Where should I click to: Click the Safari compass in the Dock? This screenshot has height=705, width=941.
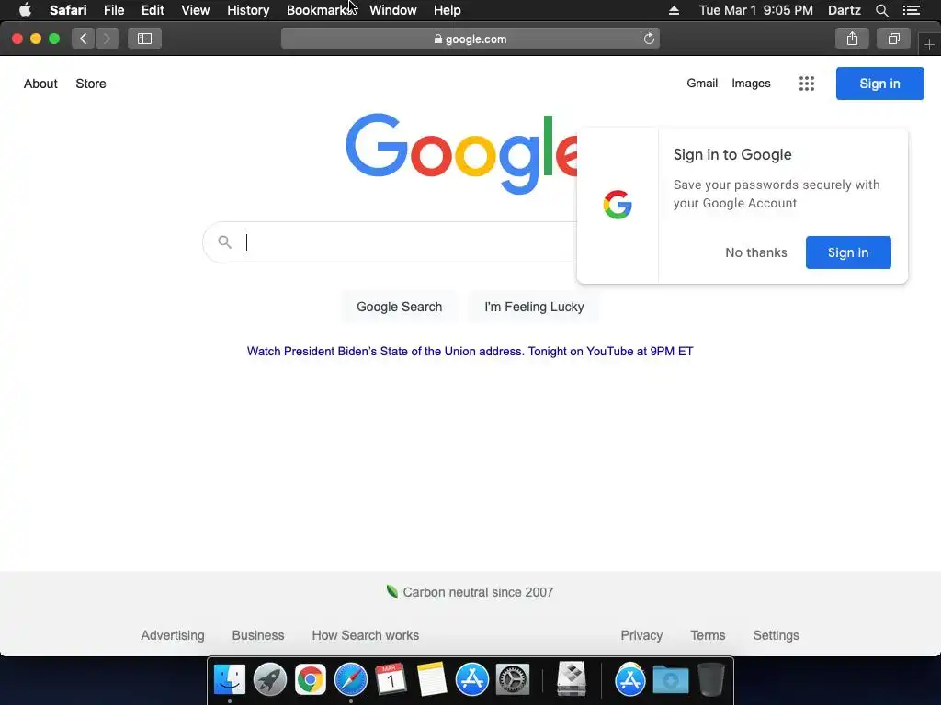pyautogui.click(x=350, y=679)
